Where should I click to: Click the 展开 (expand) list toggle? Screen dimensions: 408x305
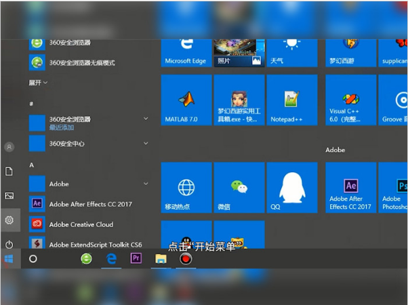point(38,83)
